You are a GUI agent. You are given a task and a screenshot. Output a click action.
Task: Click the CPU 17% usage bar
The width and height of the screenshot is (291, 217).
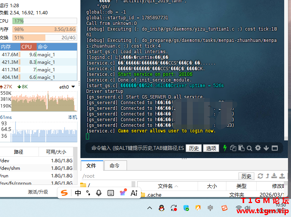45,21
